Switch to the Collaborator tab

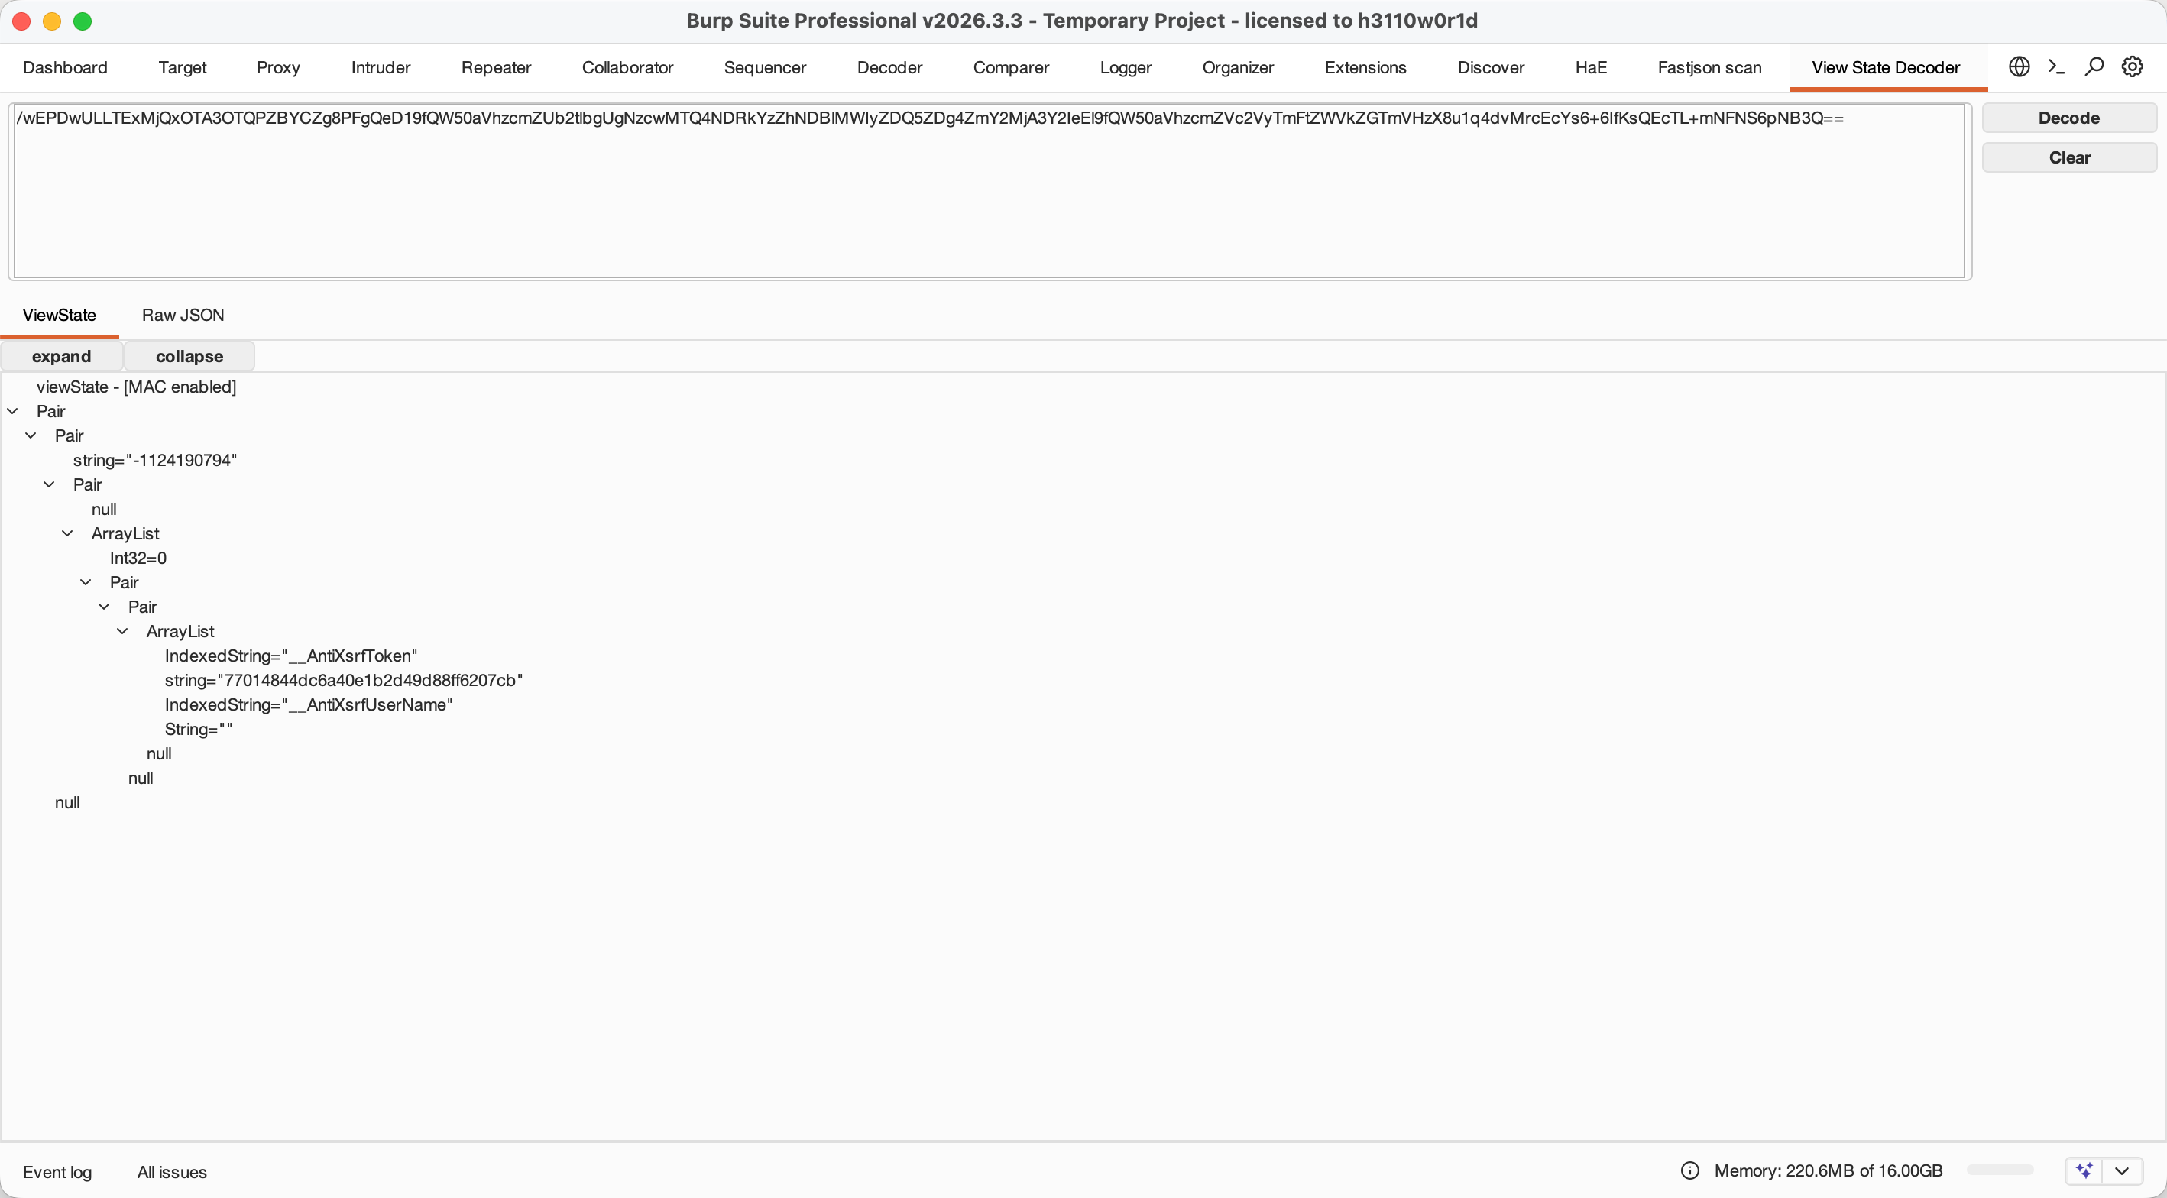pyautogui.click(x=627, y=67)
